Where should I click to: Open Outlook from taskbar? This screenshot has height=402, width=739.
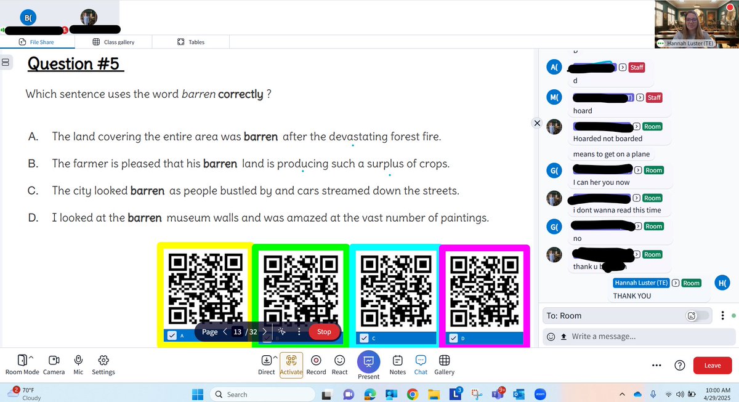[x=519, y=394]
